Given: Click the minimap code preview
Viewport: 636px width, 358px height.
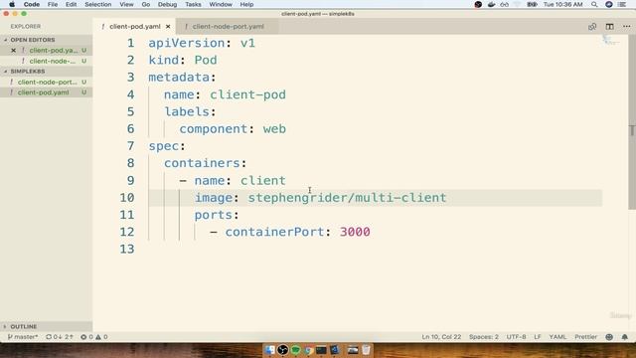Looking at the screenshot, I should (x=610, y=40).
